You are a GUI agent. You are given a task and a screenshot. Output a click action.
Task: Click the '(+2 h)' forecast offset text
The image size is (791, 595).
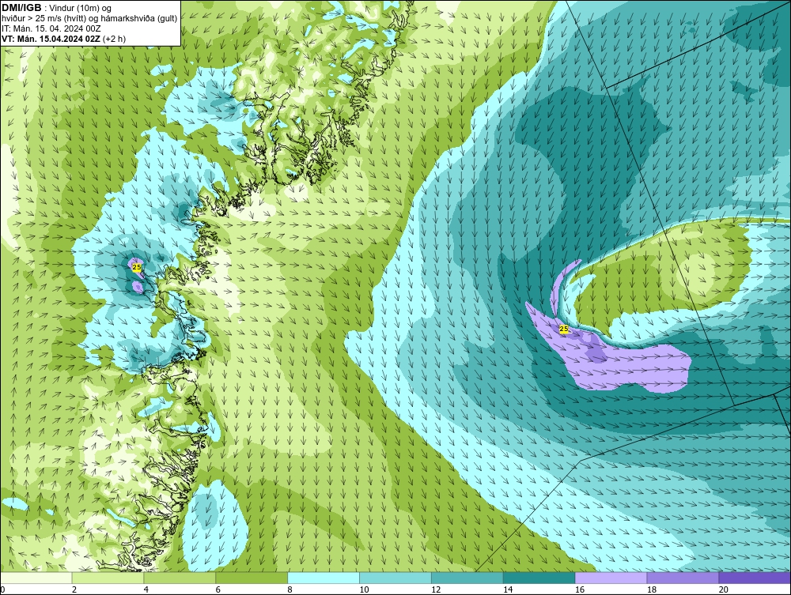pos(114,39)
